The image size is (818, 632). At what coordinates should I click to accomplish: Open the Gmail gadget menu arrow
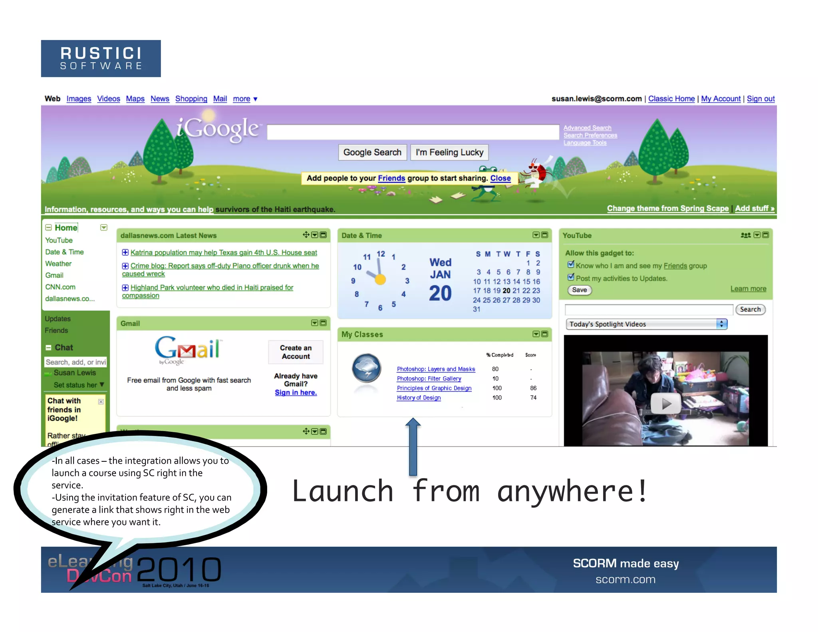click(315, 323)
